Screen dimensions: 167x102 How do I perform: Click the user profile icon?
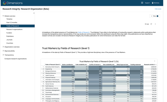[153, 3]
